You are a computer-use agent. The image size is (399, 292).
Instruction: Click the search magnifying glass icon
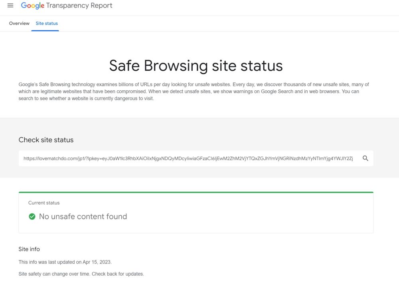[365, 158]
